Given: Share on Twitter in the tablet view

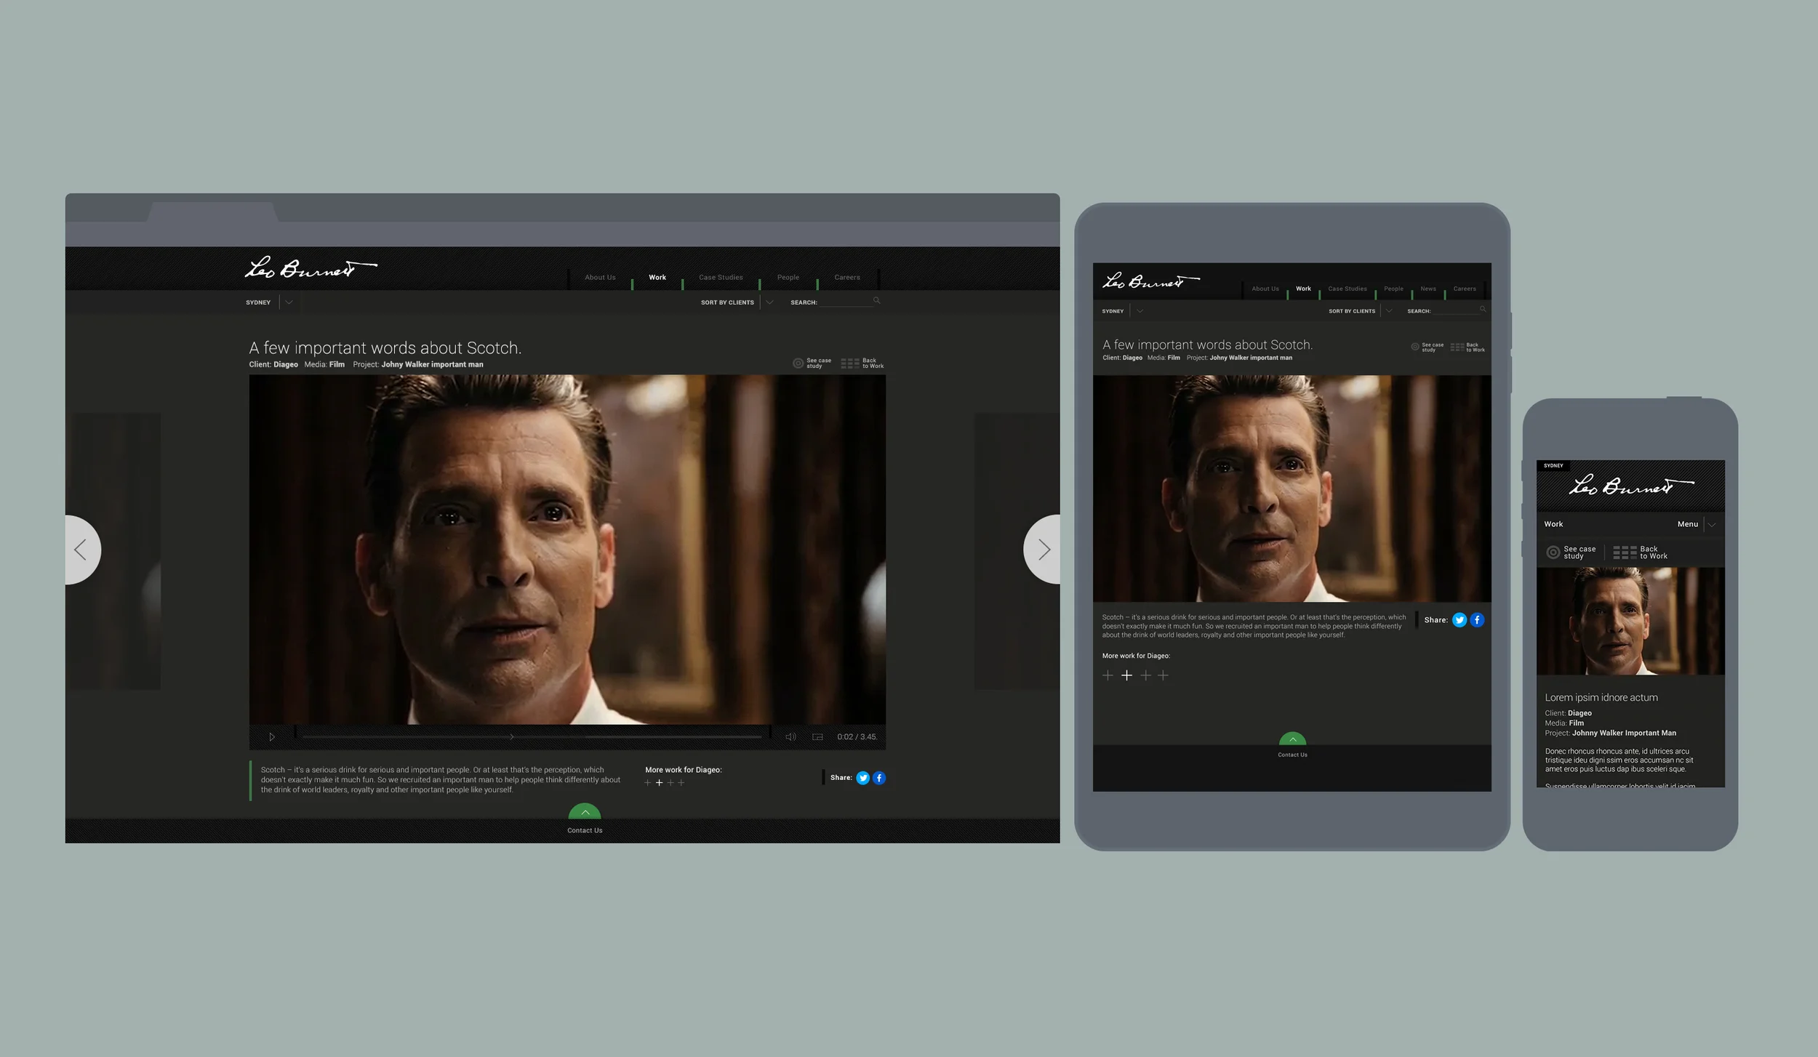Looking at the screenshot, I should [1459, 620].
